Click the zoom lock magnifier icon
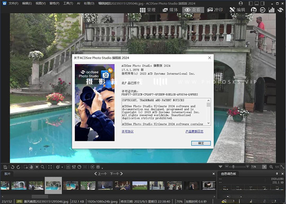 tap(271, 167)
